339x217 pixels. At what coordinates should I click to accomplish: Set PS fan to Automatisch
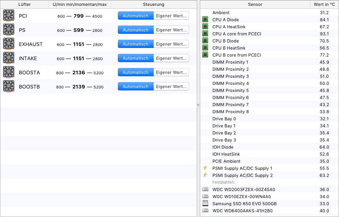136,30
